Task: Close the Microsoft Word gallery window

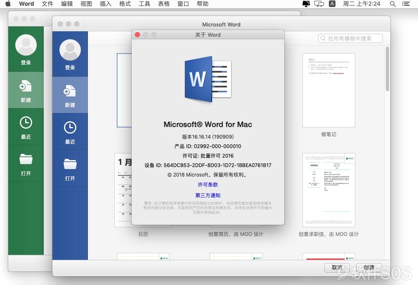Action: pyautogui.click(x=60, y=24)
